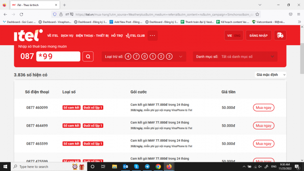Open File Explorer from taskbar
This screenshot has height=171, width=304.
[x=114, y=167]
